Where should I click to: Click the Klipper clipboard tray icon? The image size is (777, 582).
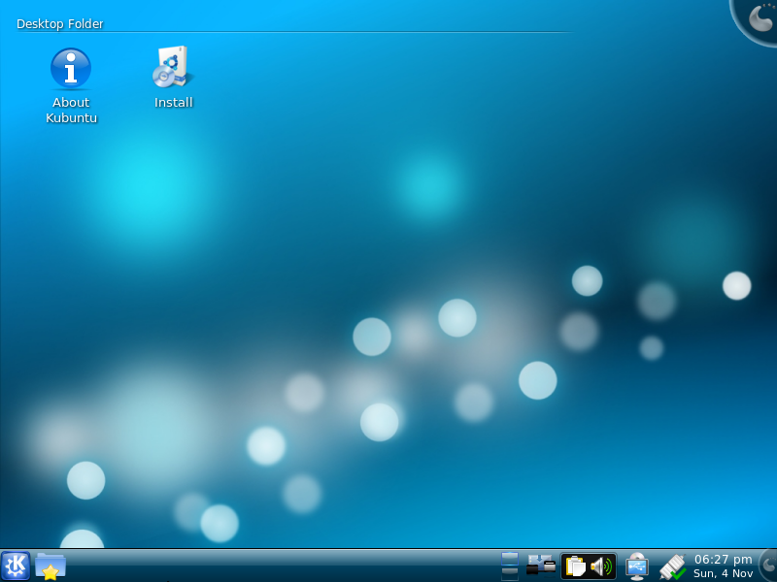click(x=576, y=566)
